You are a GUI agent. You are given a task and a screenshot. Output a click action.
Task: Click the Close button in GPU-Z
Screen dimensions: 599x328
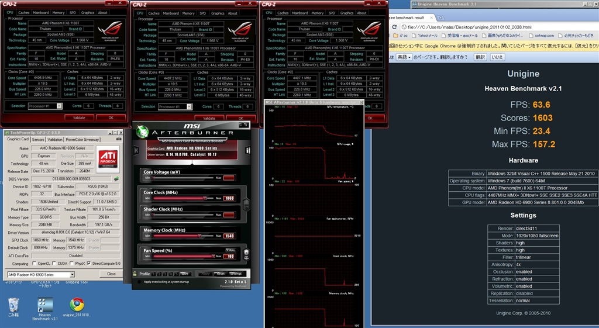click(111, 274)
